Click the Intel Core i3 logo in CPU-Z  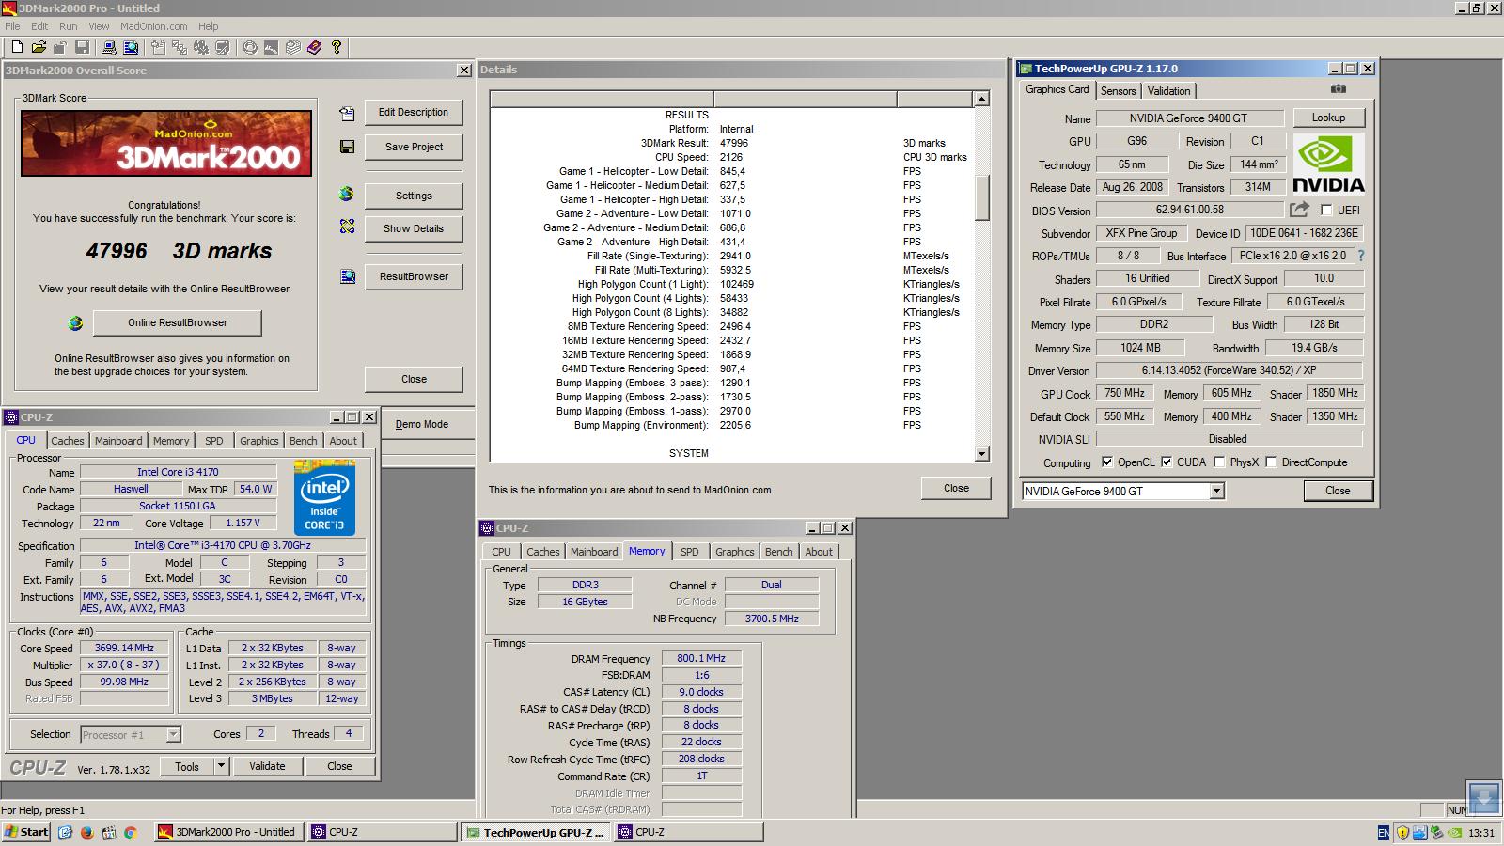point(324,498)
